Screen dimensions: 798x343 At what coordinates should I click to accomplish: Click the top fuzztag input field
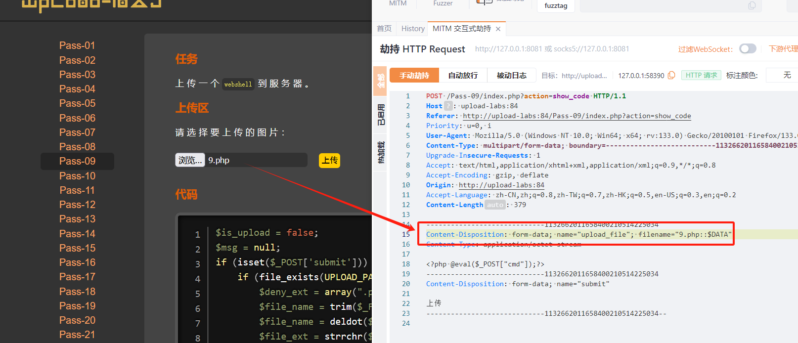(x=670, y=5)
